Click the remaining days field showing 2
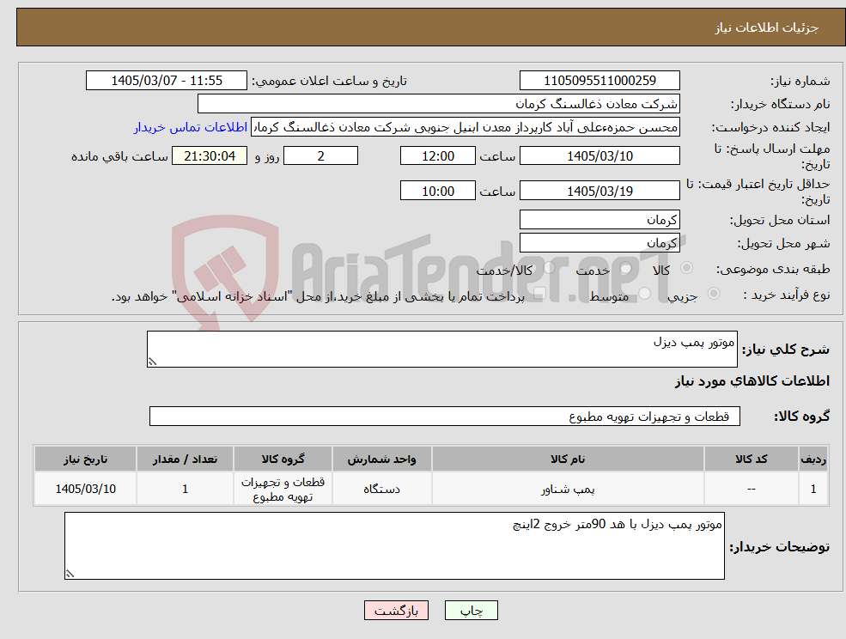 [320, 156]
